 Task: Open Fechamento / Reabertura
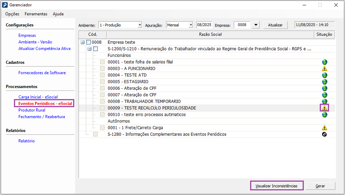[41, 116]
